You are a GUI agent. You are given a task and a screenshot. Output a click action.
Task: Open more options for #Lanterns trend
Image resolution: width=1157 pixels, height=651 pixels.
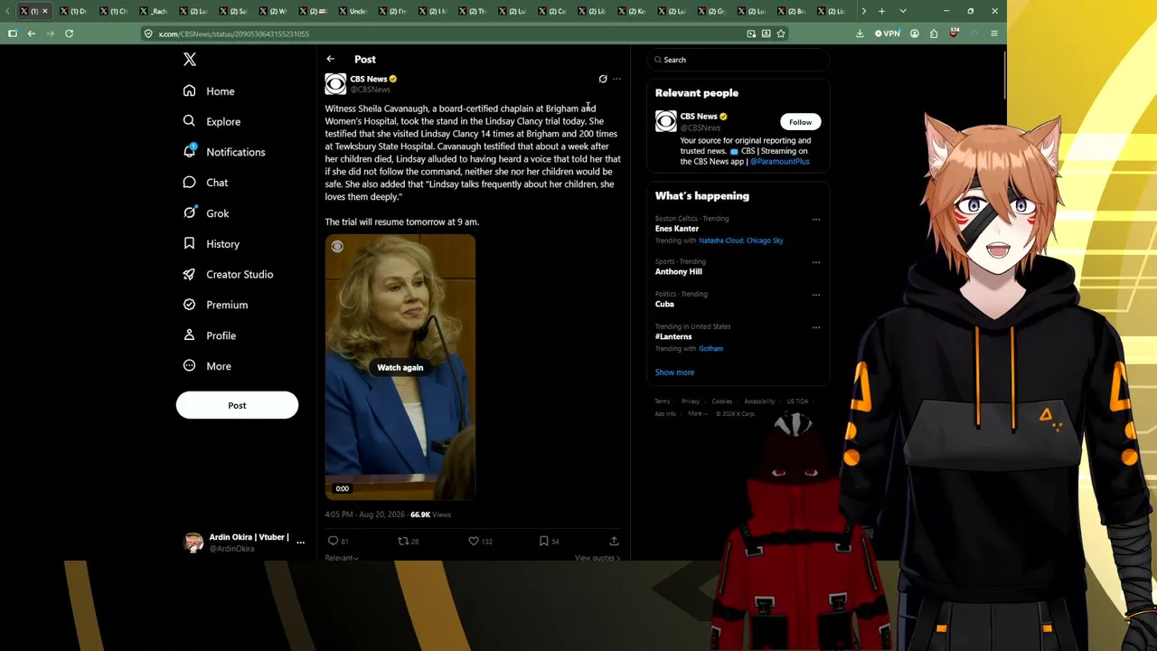coord(816,327)
